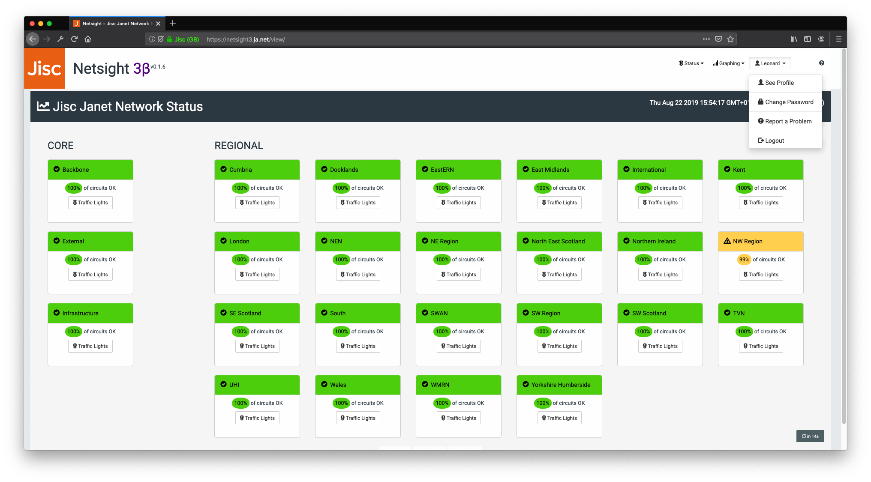Click the browser home icon
This screenshot has width=871, height=482.
(88, 39)
